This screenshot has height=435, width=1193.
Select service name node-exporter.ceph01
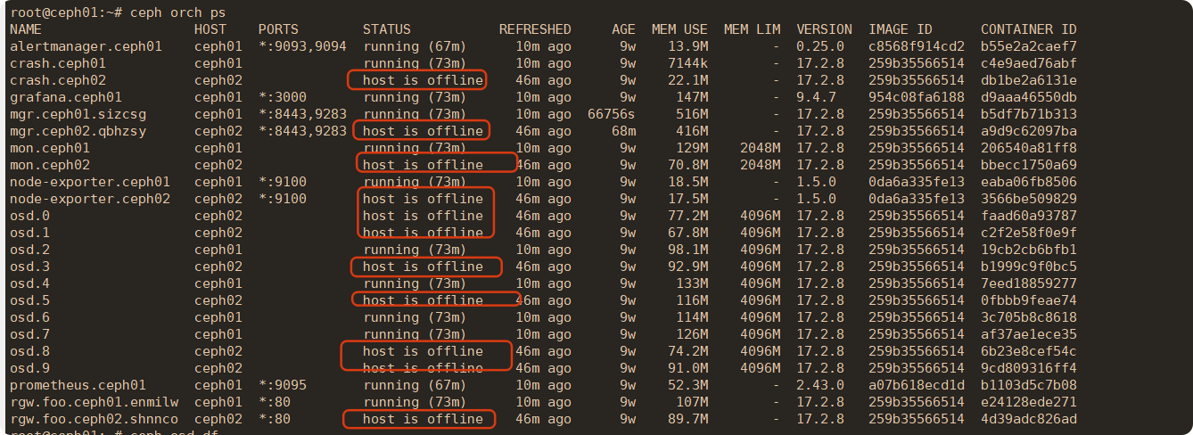90,182
